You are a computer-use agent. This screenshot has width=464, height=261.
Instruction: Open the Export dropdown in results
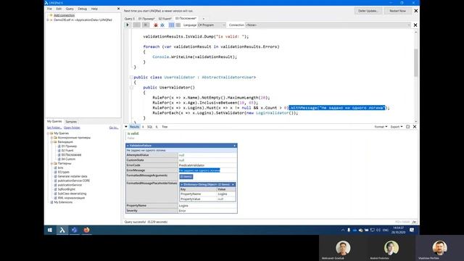click(397, 127)
